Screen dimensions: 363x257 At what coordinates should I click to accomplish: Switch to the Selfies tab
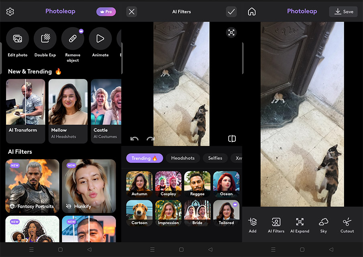pos(215,158)
